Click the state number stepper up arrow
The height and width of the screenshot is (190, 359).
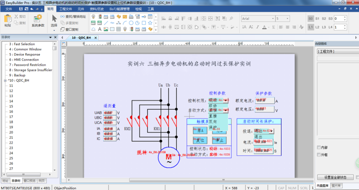tap(345, 17)
